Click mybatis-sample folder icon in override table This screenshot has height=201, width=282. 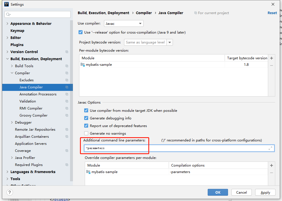click(x=88, y=172)
